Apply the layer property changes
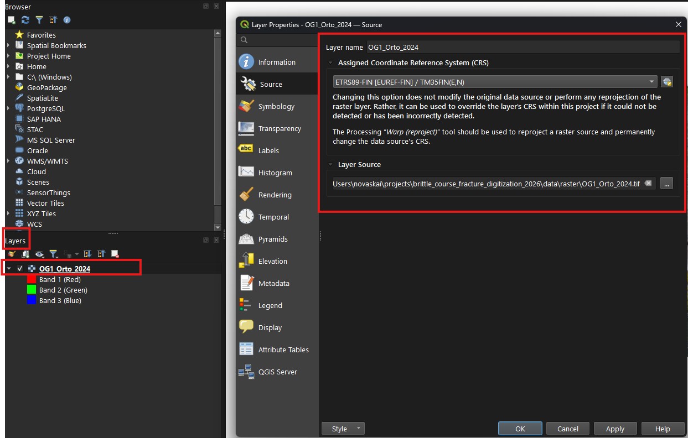 (x=615, y=428)
